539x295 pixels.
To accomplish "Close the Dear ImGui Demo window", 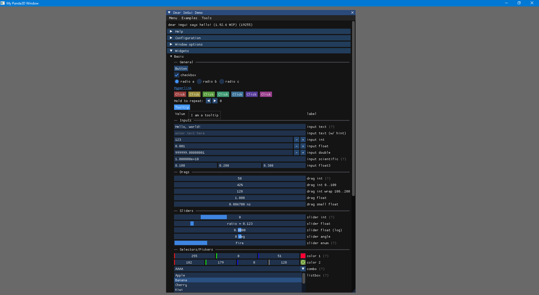I will point(352,13).
